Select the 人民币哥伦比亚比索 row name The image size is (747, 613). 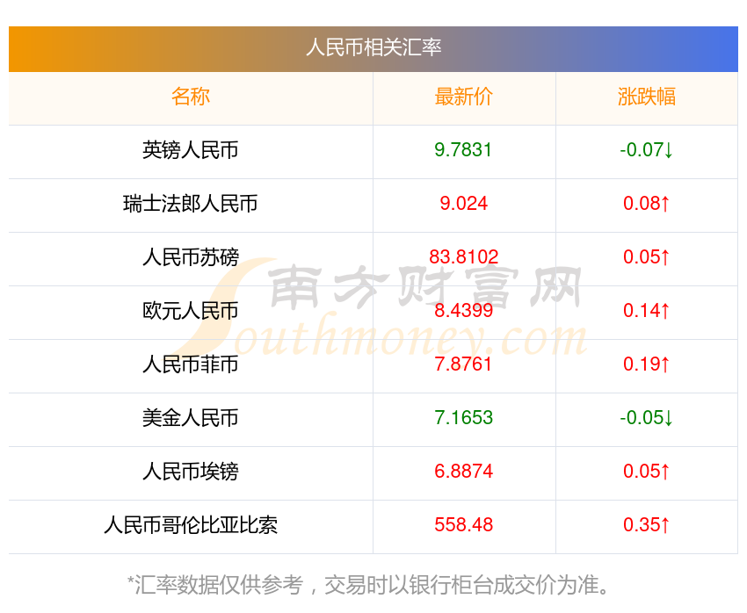click(191, 525)
